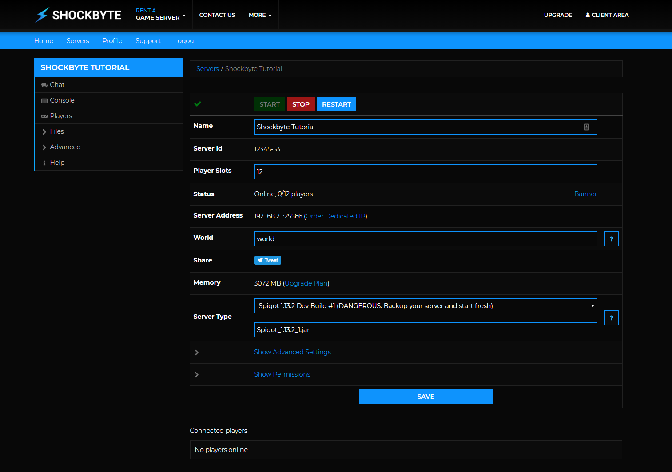The image size is (672, 472).
Task: Expand Show Permissions
Action: [x=282, y=374]
